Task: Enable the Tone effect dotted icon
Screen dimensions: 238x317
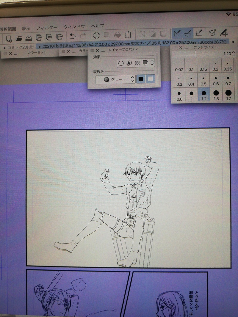Action: 137,63
